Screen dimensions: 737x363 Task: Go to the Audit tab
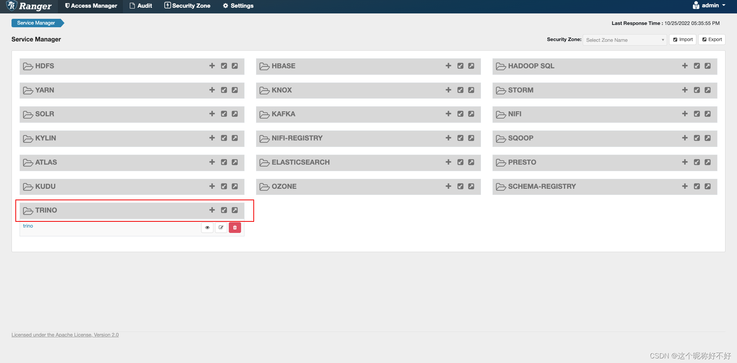(x=141, y=6)
